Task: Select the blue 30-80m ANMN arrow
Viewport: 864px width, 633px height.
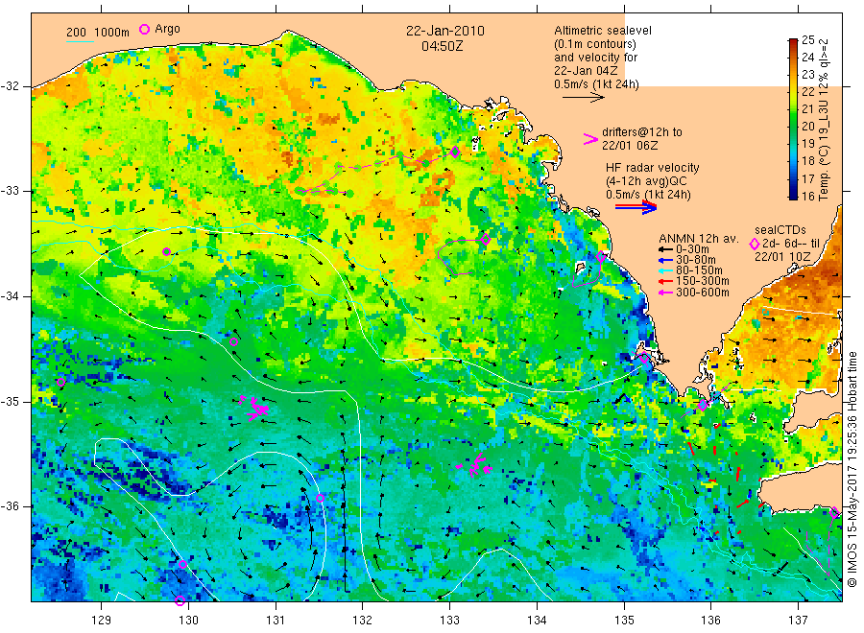Action: (665, 260)
